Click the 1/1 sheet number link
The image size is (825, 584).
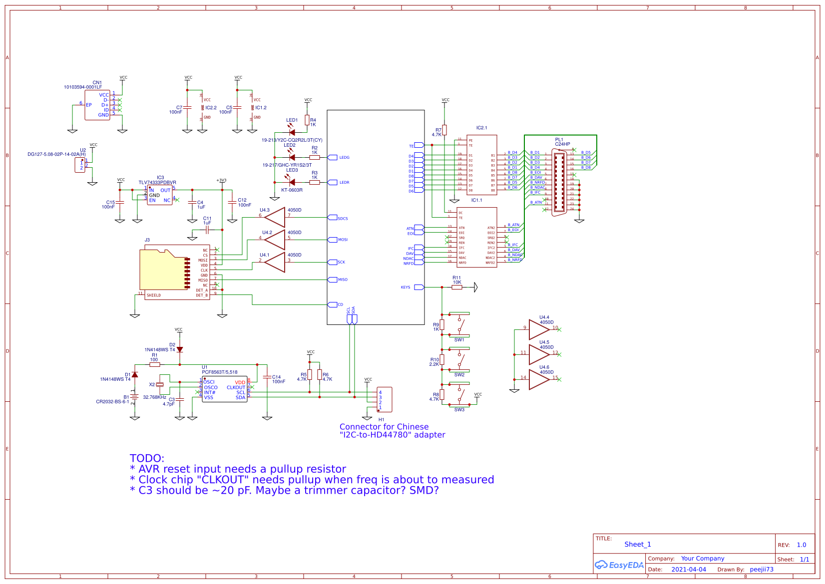tap(804, 559)
